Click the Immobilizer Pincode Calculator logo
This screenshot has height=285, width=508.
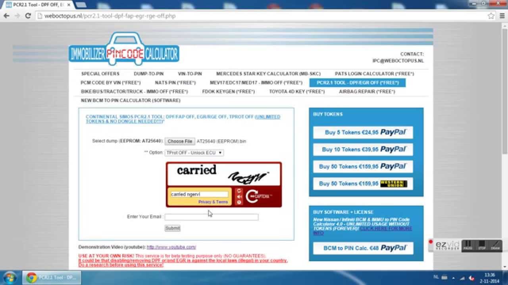click(x=124, y=49)
